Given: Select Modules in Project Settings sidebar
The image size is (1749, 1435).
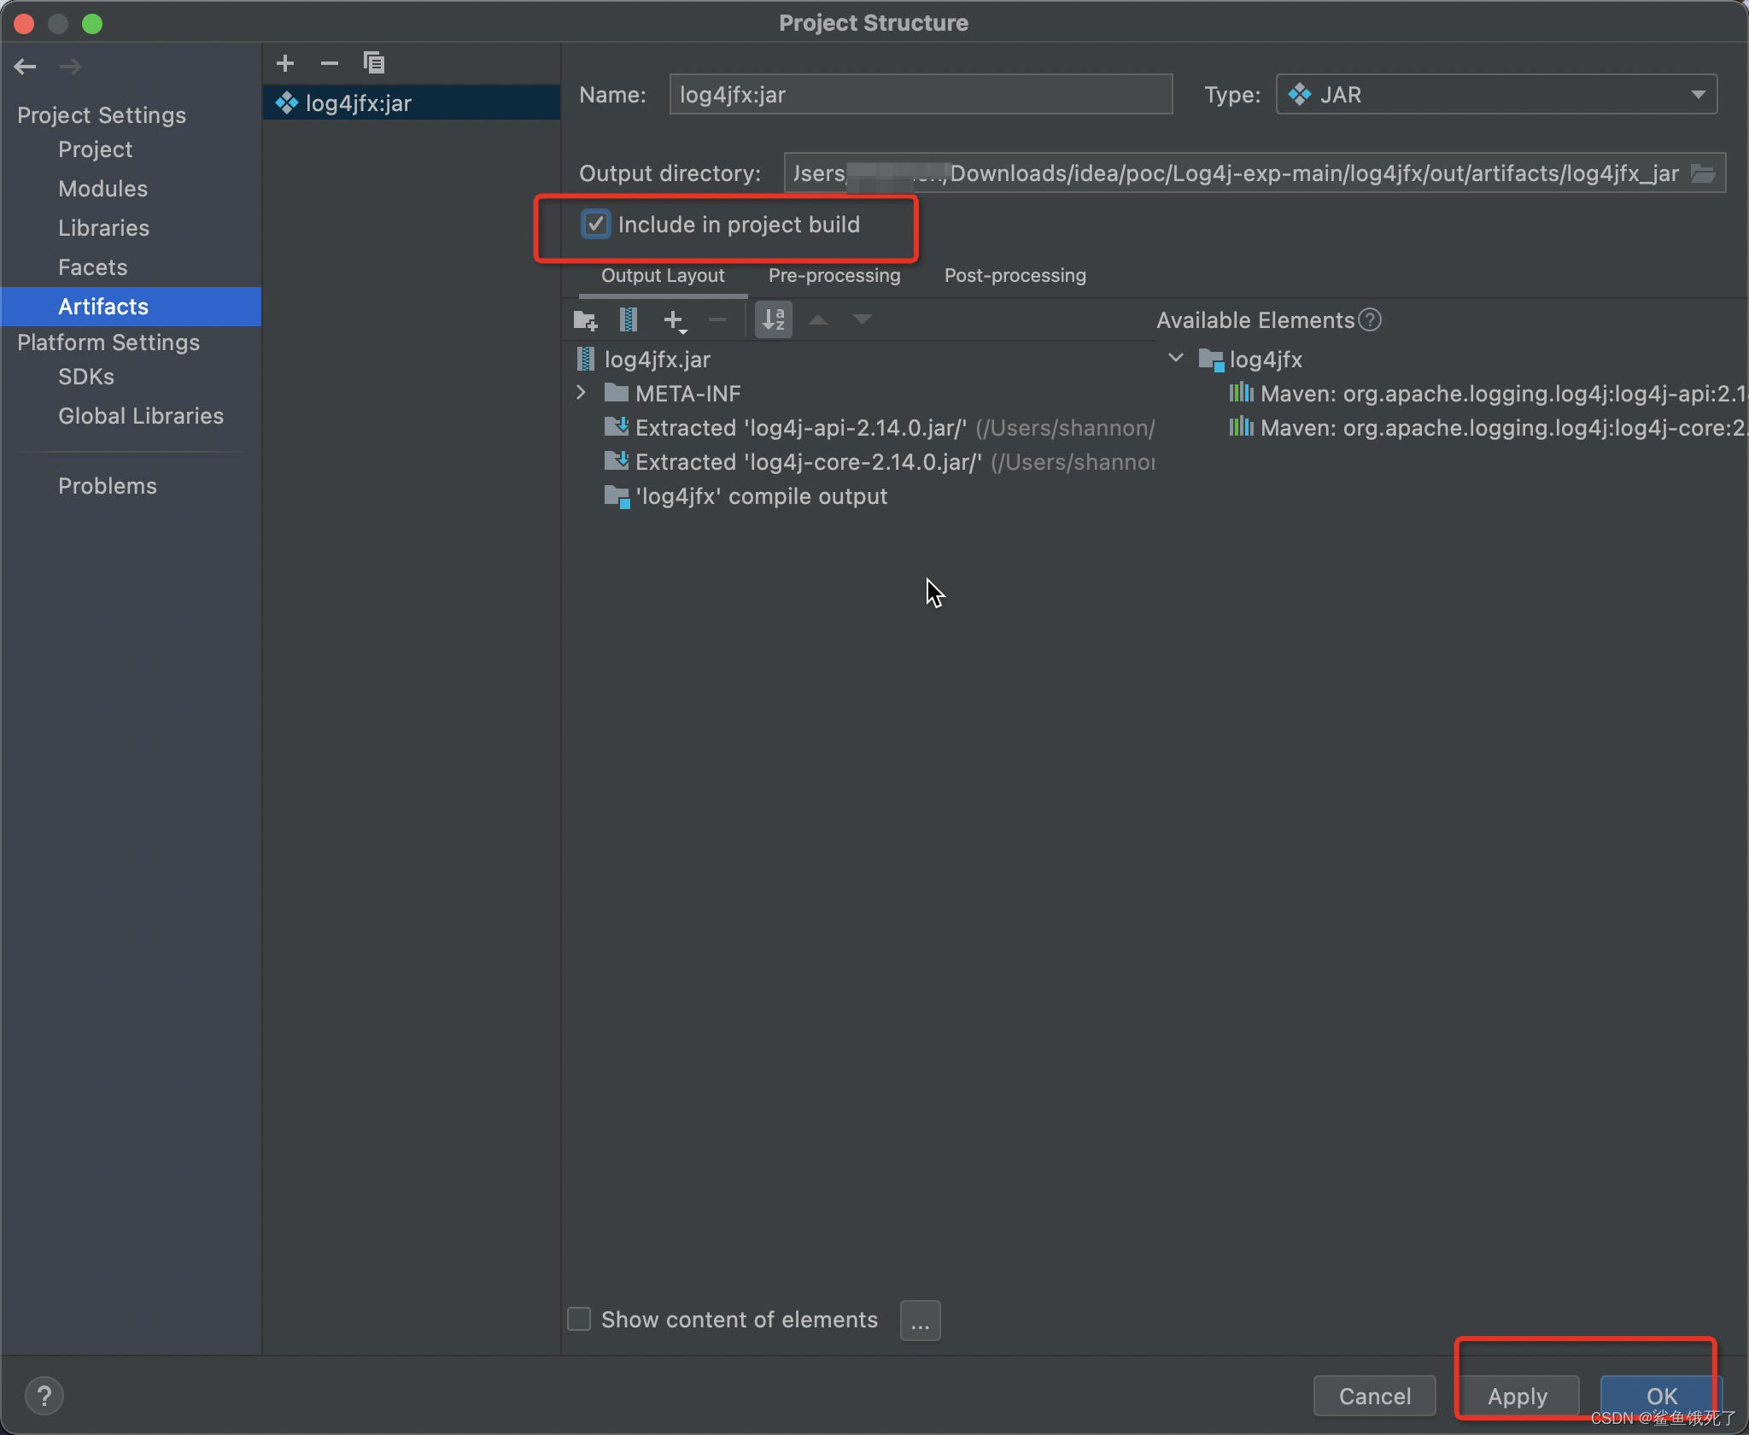Looking at the screenshot, I should (x=102, y=189).
